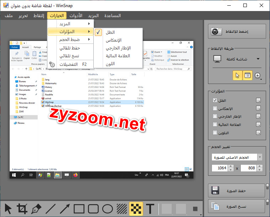
Task: Toggle the clear window background button
Action: coord(248,75)
